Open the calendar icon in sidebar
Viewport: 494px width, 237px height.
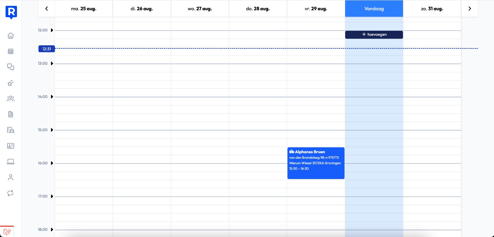click(x=10, y=51)
